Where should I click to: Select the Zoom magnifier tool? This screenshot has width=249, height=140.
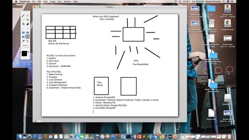click(x=28, y=41)
